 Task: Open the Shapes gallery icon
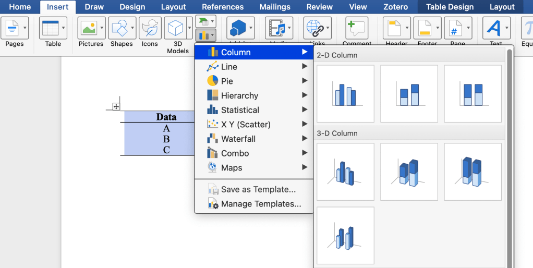[118, 28]
